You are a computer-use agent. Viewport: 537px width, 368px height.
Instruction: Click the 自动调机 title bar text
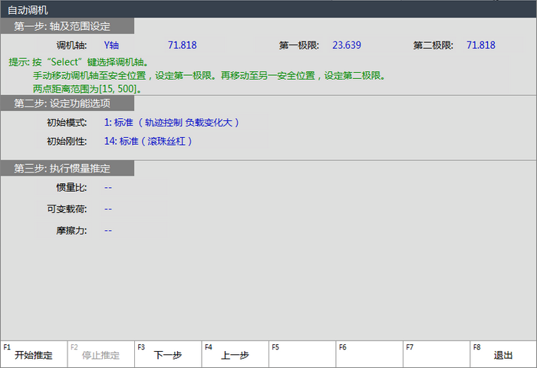(x=28, y=10)
